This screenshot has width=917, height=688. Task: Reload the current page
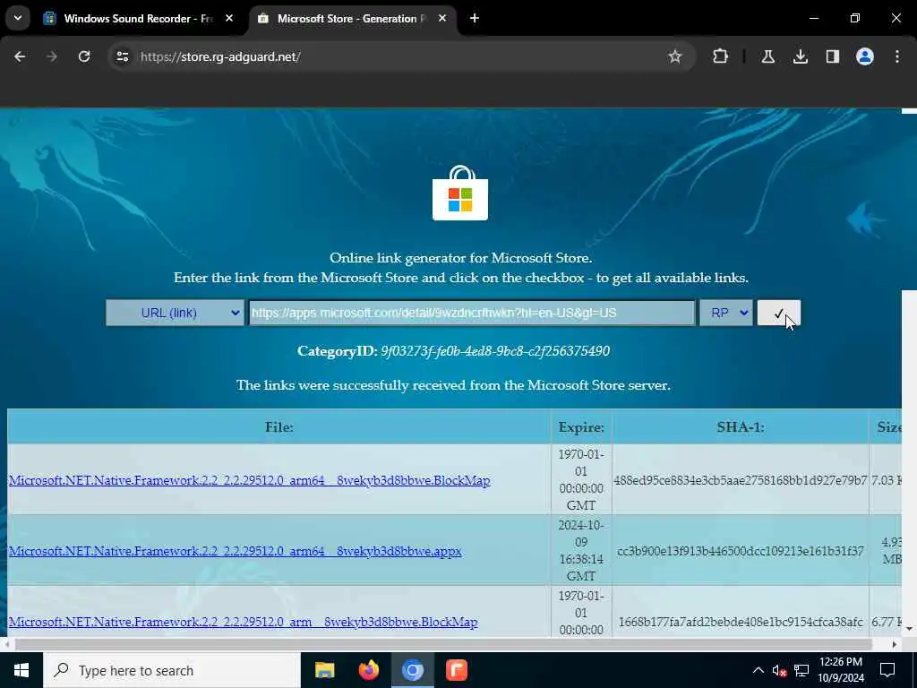pyautogui.click(x=84, y=56)
